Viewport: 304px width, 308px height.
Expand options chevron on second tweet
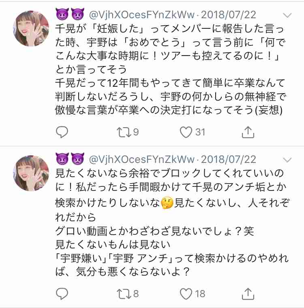click(287, 160)
